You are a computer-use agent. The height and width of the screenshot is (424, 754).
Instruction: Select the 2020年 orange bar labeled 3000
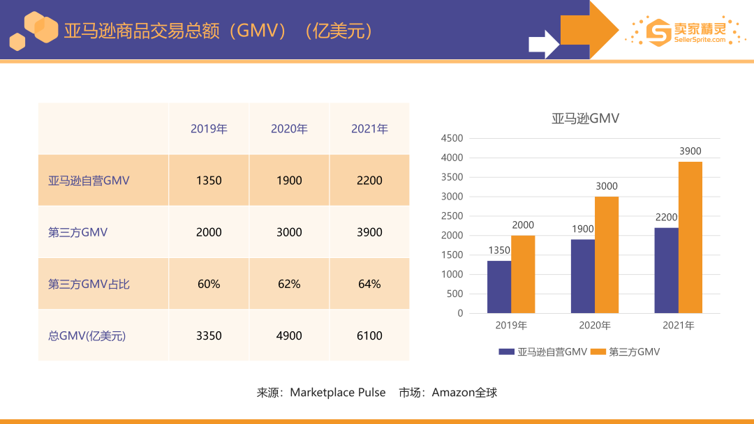pyautogui.click(x=606, y=255)
